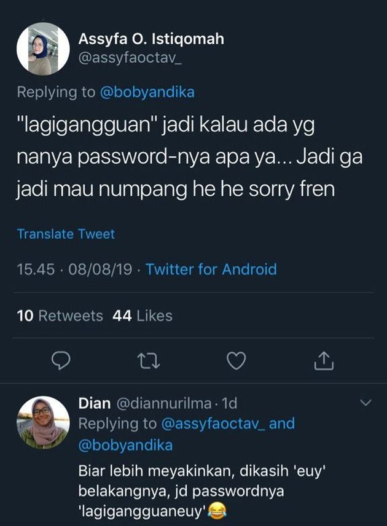Screen dimensions: 387x526
Task: Click the Translate Tweet link
Action: point(66,234)
